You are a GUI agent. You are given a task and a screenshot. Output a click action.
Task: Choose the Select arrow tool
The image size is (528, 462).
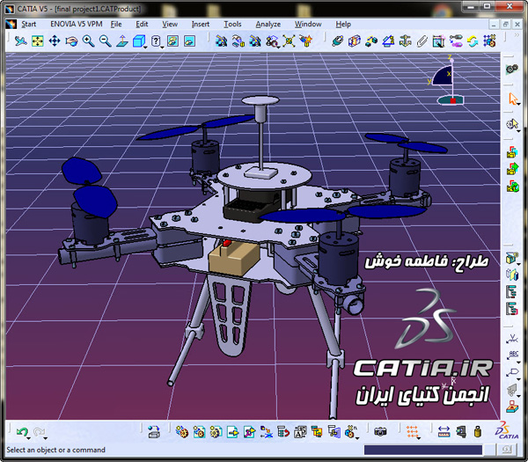512,99
